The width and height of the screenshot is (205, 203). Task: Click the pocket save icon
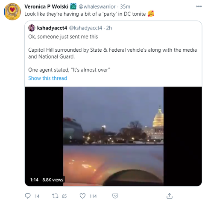[115, 196]
